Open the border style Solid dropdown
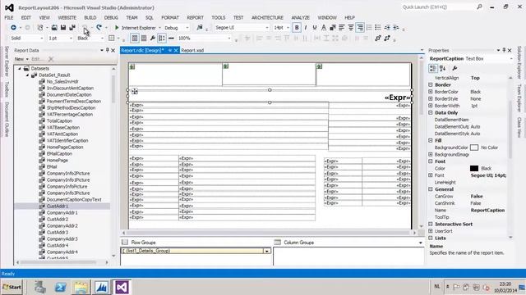The image size is (526, 295). point(42,39)
